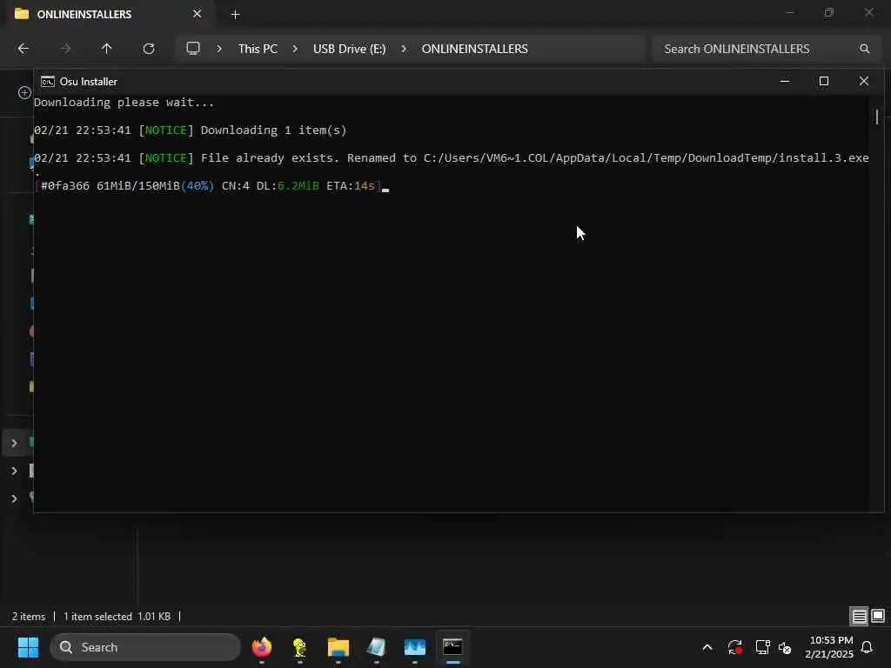
Task: Refresh the ONLINEINSTALLERS folder view
Action: tap(149, 49)
